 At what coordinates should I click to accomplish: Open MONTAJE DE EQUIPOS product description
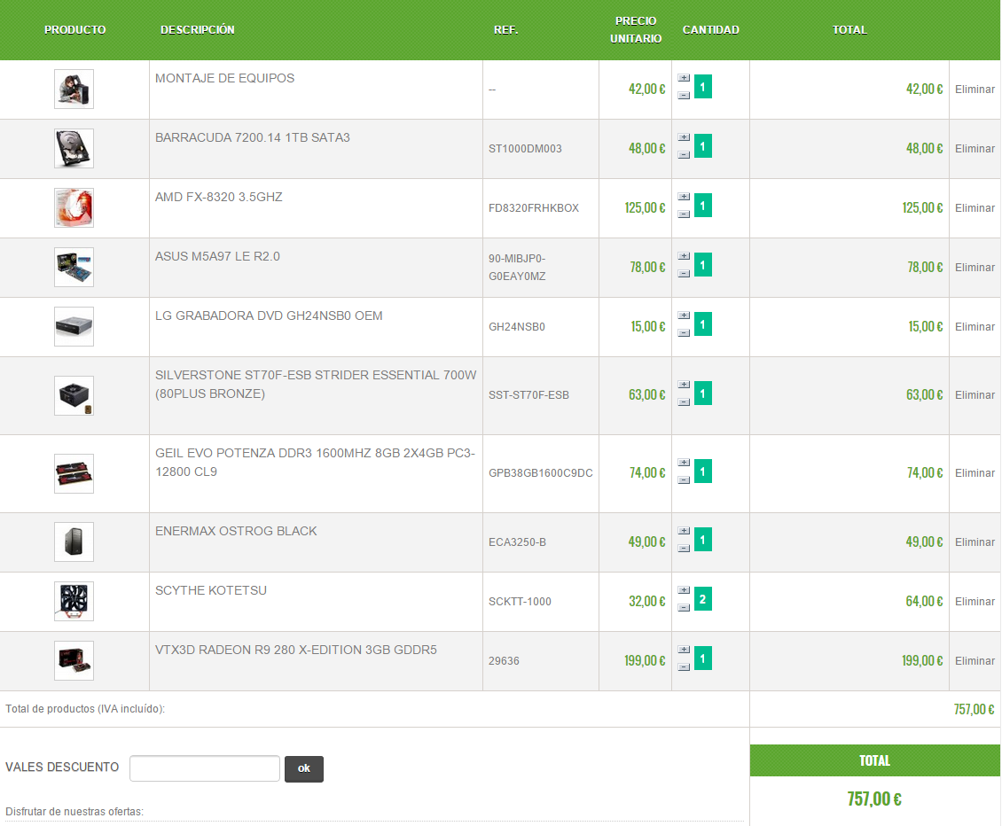(x=225, y=79)
